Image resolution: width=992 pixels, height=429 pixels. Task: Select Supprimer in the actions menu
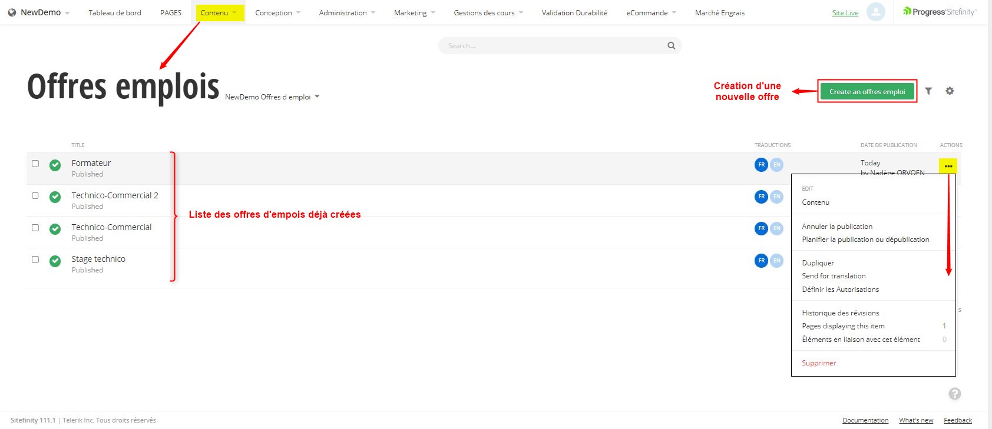click(x=819, y=363)
